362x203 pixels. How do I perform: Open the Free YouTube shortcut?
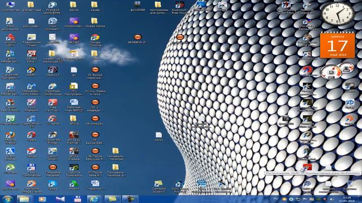[x=53, y=105]
